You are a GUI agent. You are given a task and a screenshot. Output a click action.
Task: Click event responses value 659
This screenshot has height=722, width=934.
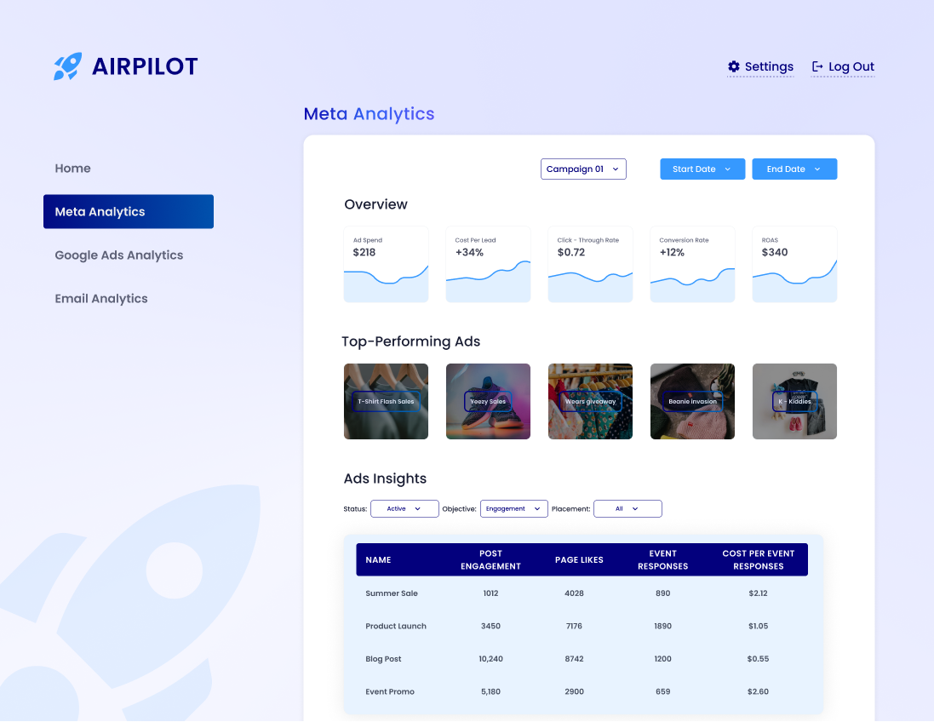coord(663,691)
